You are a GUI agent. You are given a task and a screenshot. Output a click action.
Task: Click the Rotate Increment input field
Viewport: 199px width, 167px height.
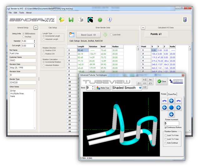tap(172, 123)
